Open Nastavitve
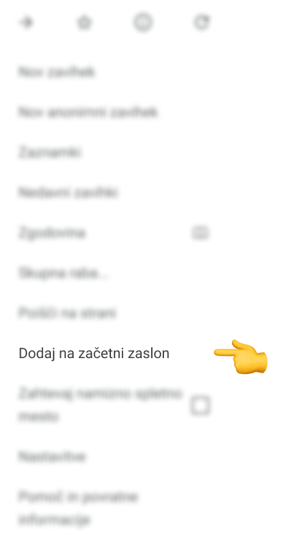Viewport: 303px width, 549px height. [52, 456]
